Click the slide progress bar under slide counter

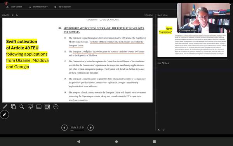click(77, 130)
